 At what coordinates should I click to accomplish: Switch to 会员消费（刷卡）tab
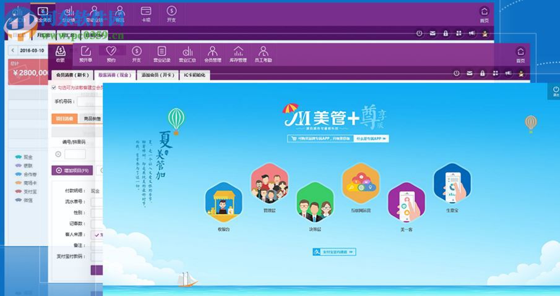pyautogui.click(x=72, y=75)
